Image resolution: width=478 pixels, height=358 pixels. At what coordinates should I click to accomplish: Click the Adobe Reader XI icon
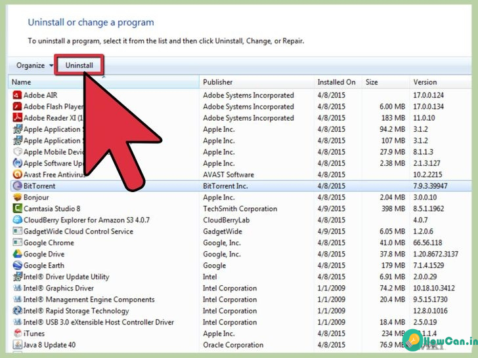point(17,118)
